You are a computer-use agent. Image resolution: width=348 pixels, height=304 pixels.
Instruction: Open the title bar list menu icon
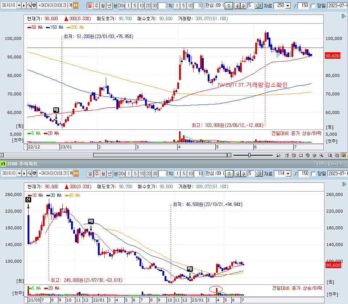tap(335, 164)
